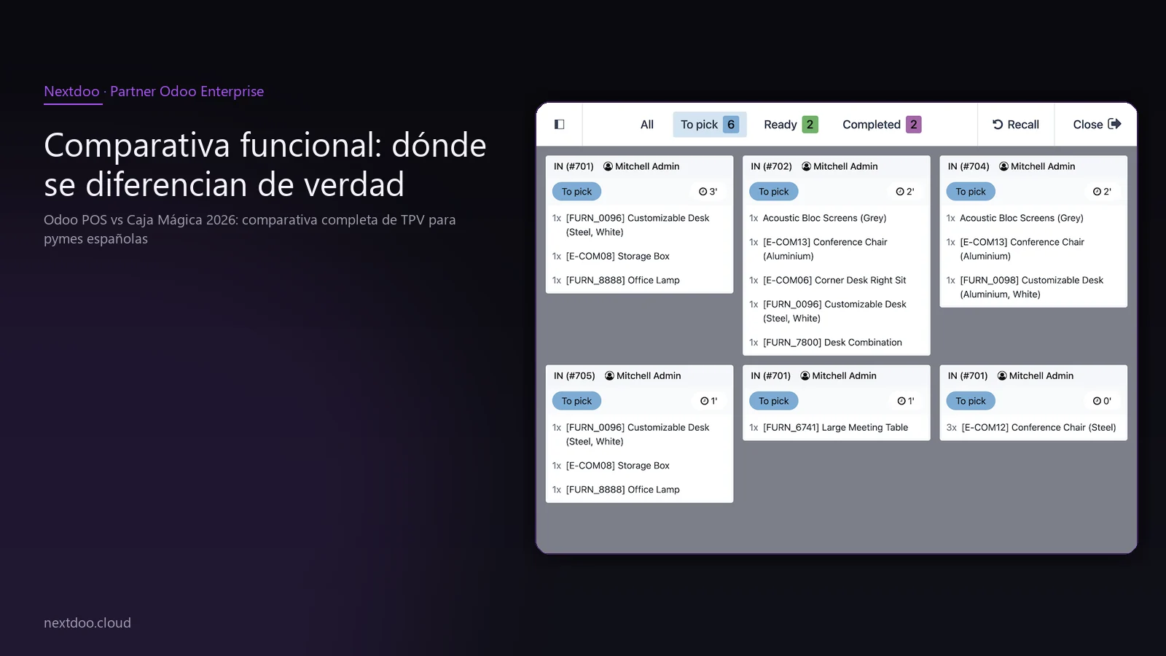Click To pick on Conference Chair (Steel) order

[971, 401]
